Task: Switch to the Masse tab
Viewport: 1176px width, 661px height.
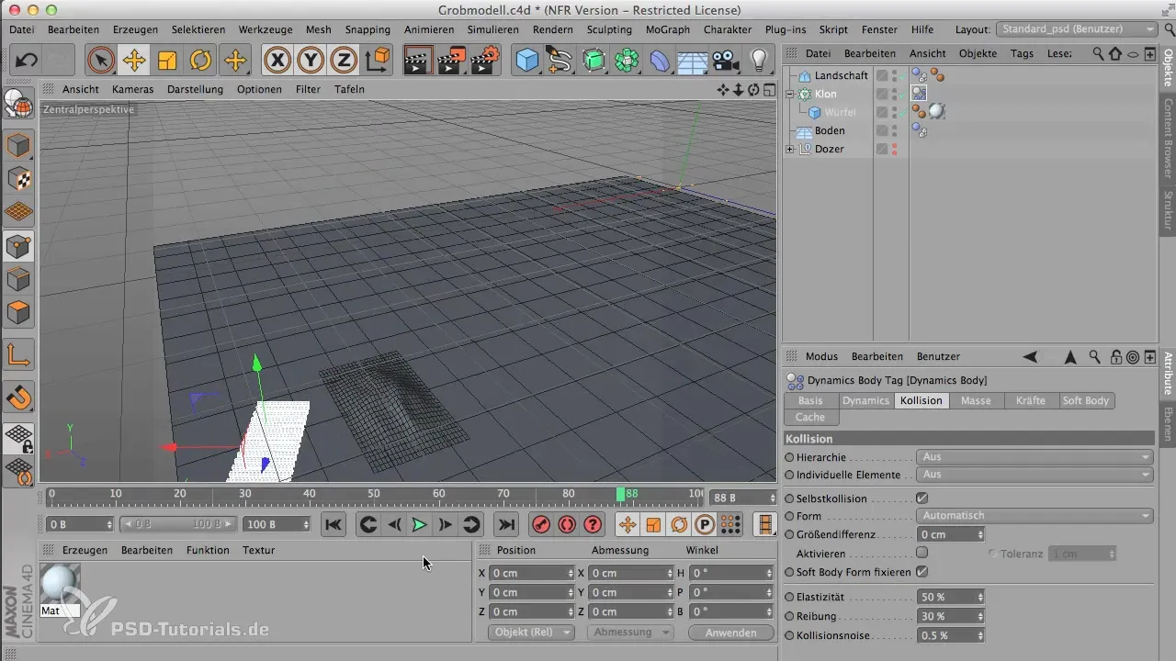Action: (x=977, y=400)
